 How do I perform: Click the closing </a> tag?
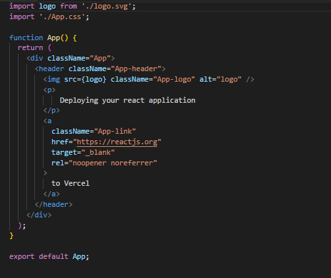point(51,194)
